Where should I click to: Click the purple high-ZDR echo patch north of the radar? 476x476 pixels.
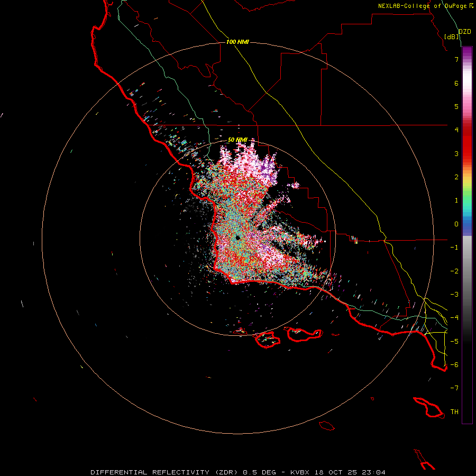tap(269, 170)
